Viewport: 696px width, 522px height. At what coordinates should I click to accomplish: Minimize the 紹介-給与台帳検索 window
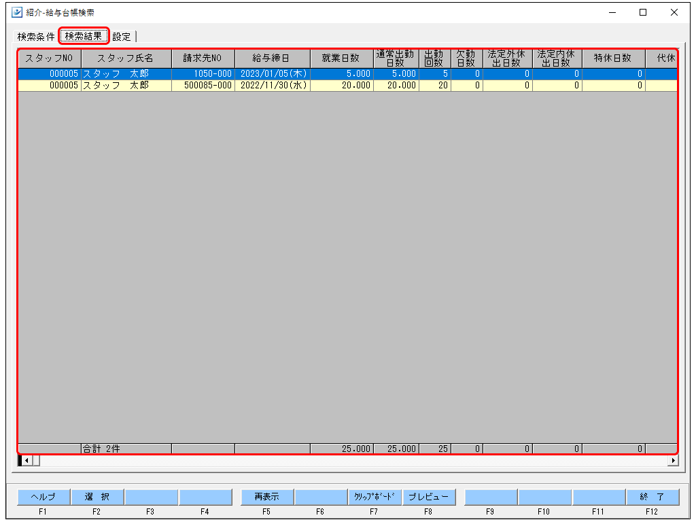(x=612, y=12)
